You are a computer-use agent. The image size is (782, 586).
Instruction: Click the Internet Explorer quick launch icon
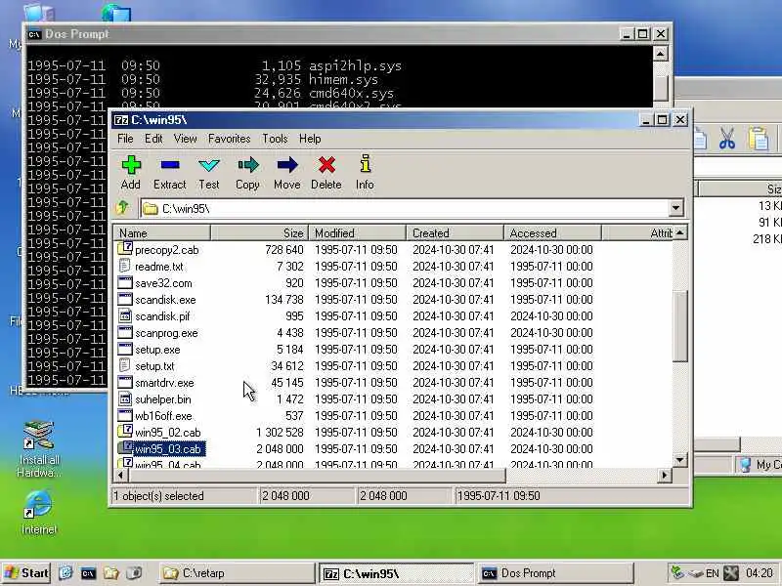(x=65, y=573)
